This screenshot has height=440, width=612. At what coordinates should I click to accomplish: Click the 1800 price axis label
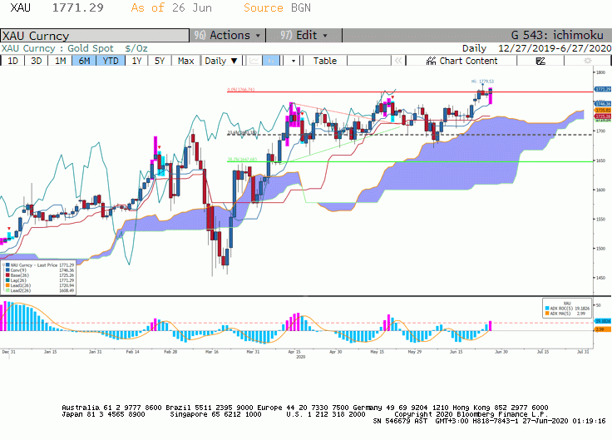coord(601,72)
